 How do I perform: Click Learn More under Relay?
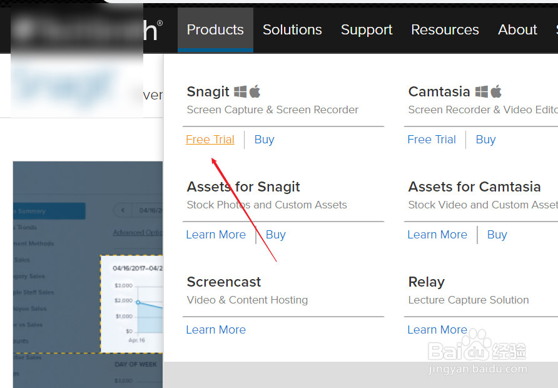click(437, 330)
